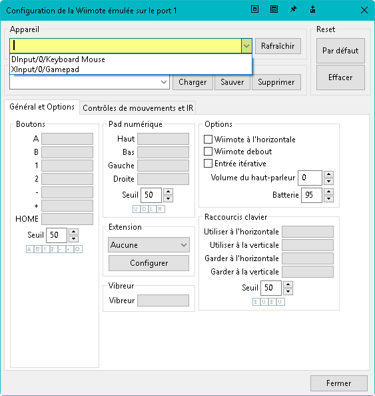
Task: Click the Supprimer profile button
Action: click(276, 82)
